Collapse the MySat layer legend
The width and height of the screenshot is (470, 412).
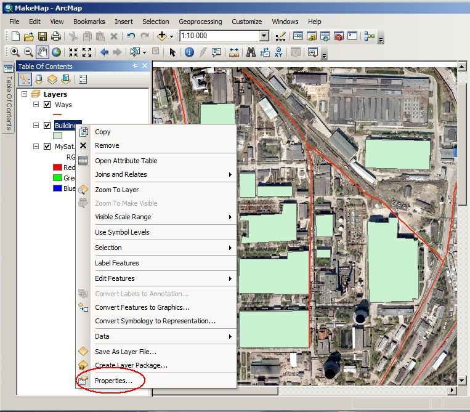coord(36,146)
